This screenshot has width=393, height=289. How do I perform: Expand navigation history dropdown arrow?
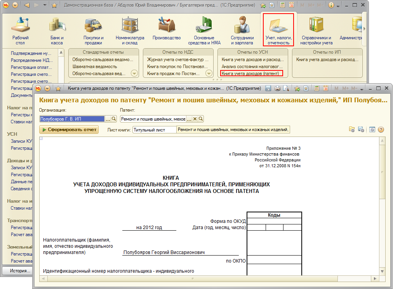click(45, 5)
